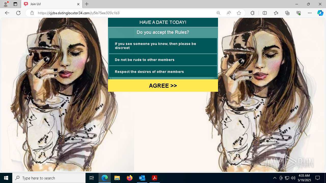This screenshot has height=183, width=326.
Task: Click the taskbar search box
Action: (x=49, y=178)
